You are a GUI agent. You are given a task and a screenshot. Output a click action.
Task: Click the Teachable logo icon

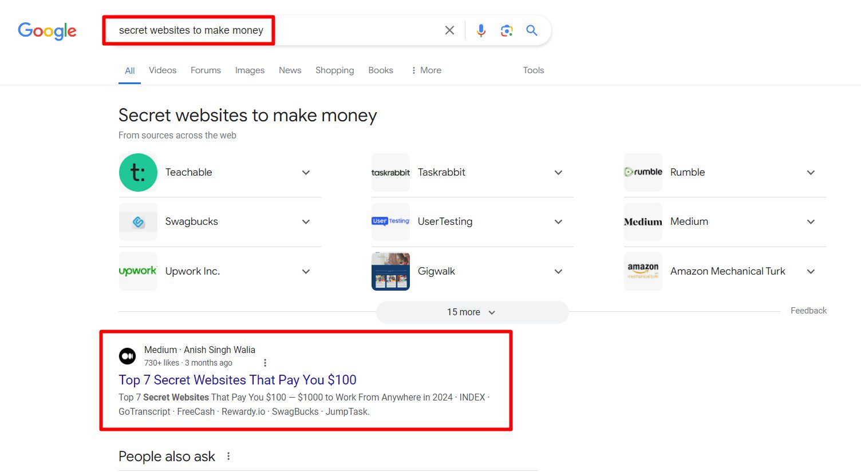pos(138,172)
